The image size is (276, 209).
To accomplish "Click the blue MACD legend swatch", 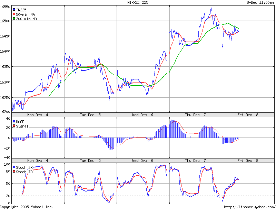I will [x=14, y=121].
